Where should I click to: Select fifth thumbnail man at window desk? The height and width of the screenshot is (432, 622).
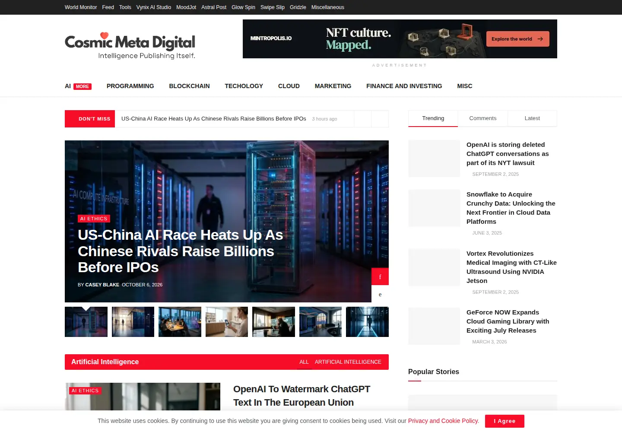(273, 322)
